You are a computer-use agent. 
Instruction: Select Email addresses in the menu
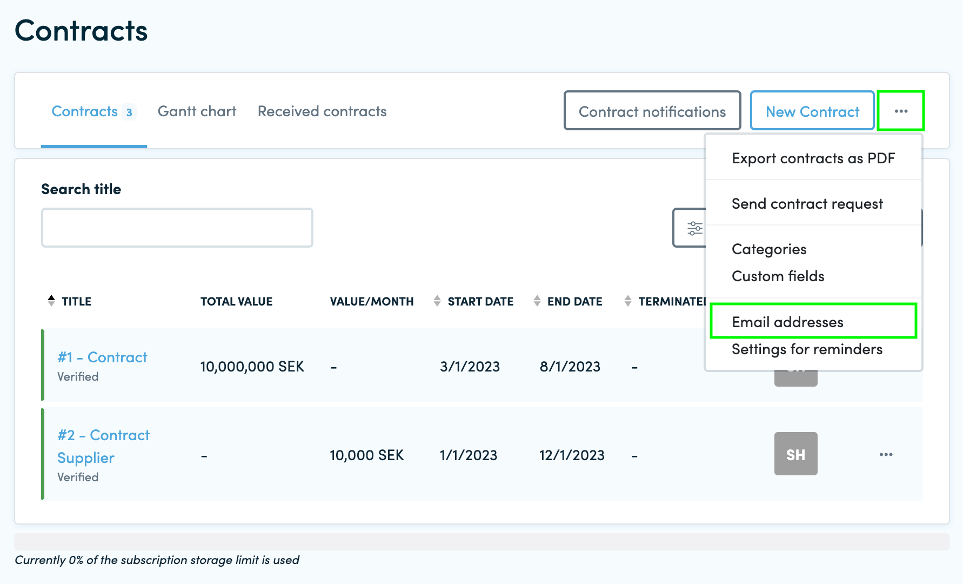point(813,322)
